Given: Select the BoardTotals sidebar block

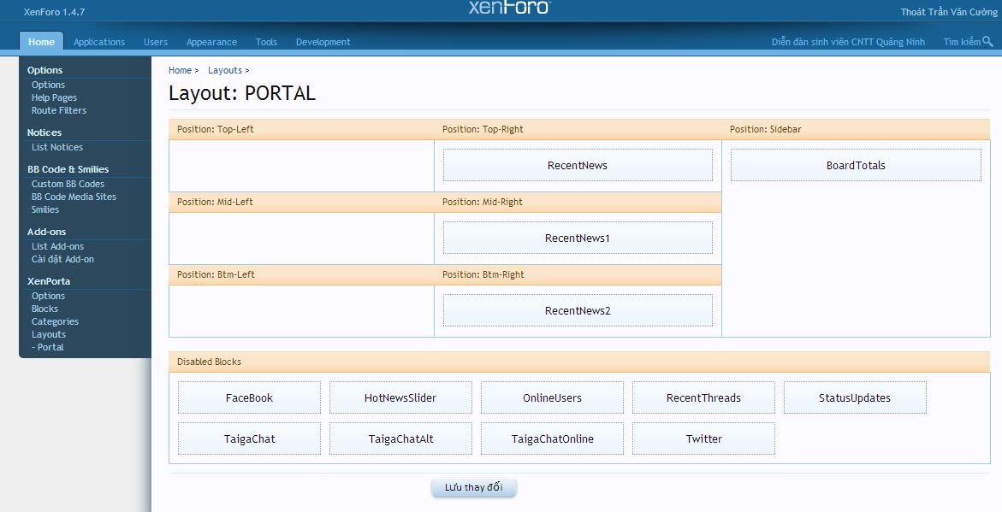Looking at the screenshot, I should point(856,165).
